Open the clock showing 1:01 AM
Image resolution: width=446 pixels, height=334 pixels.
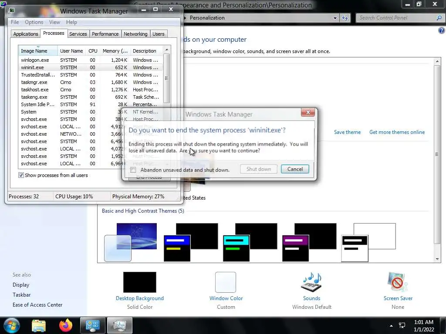coord(424,325)
